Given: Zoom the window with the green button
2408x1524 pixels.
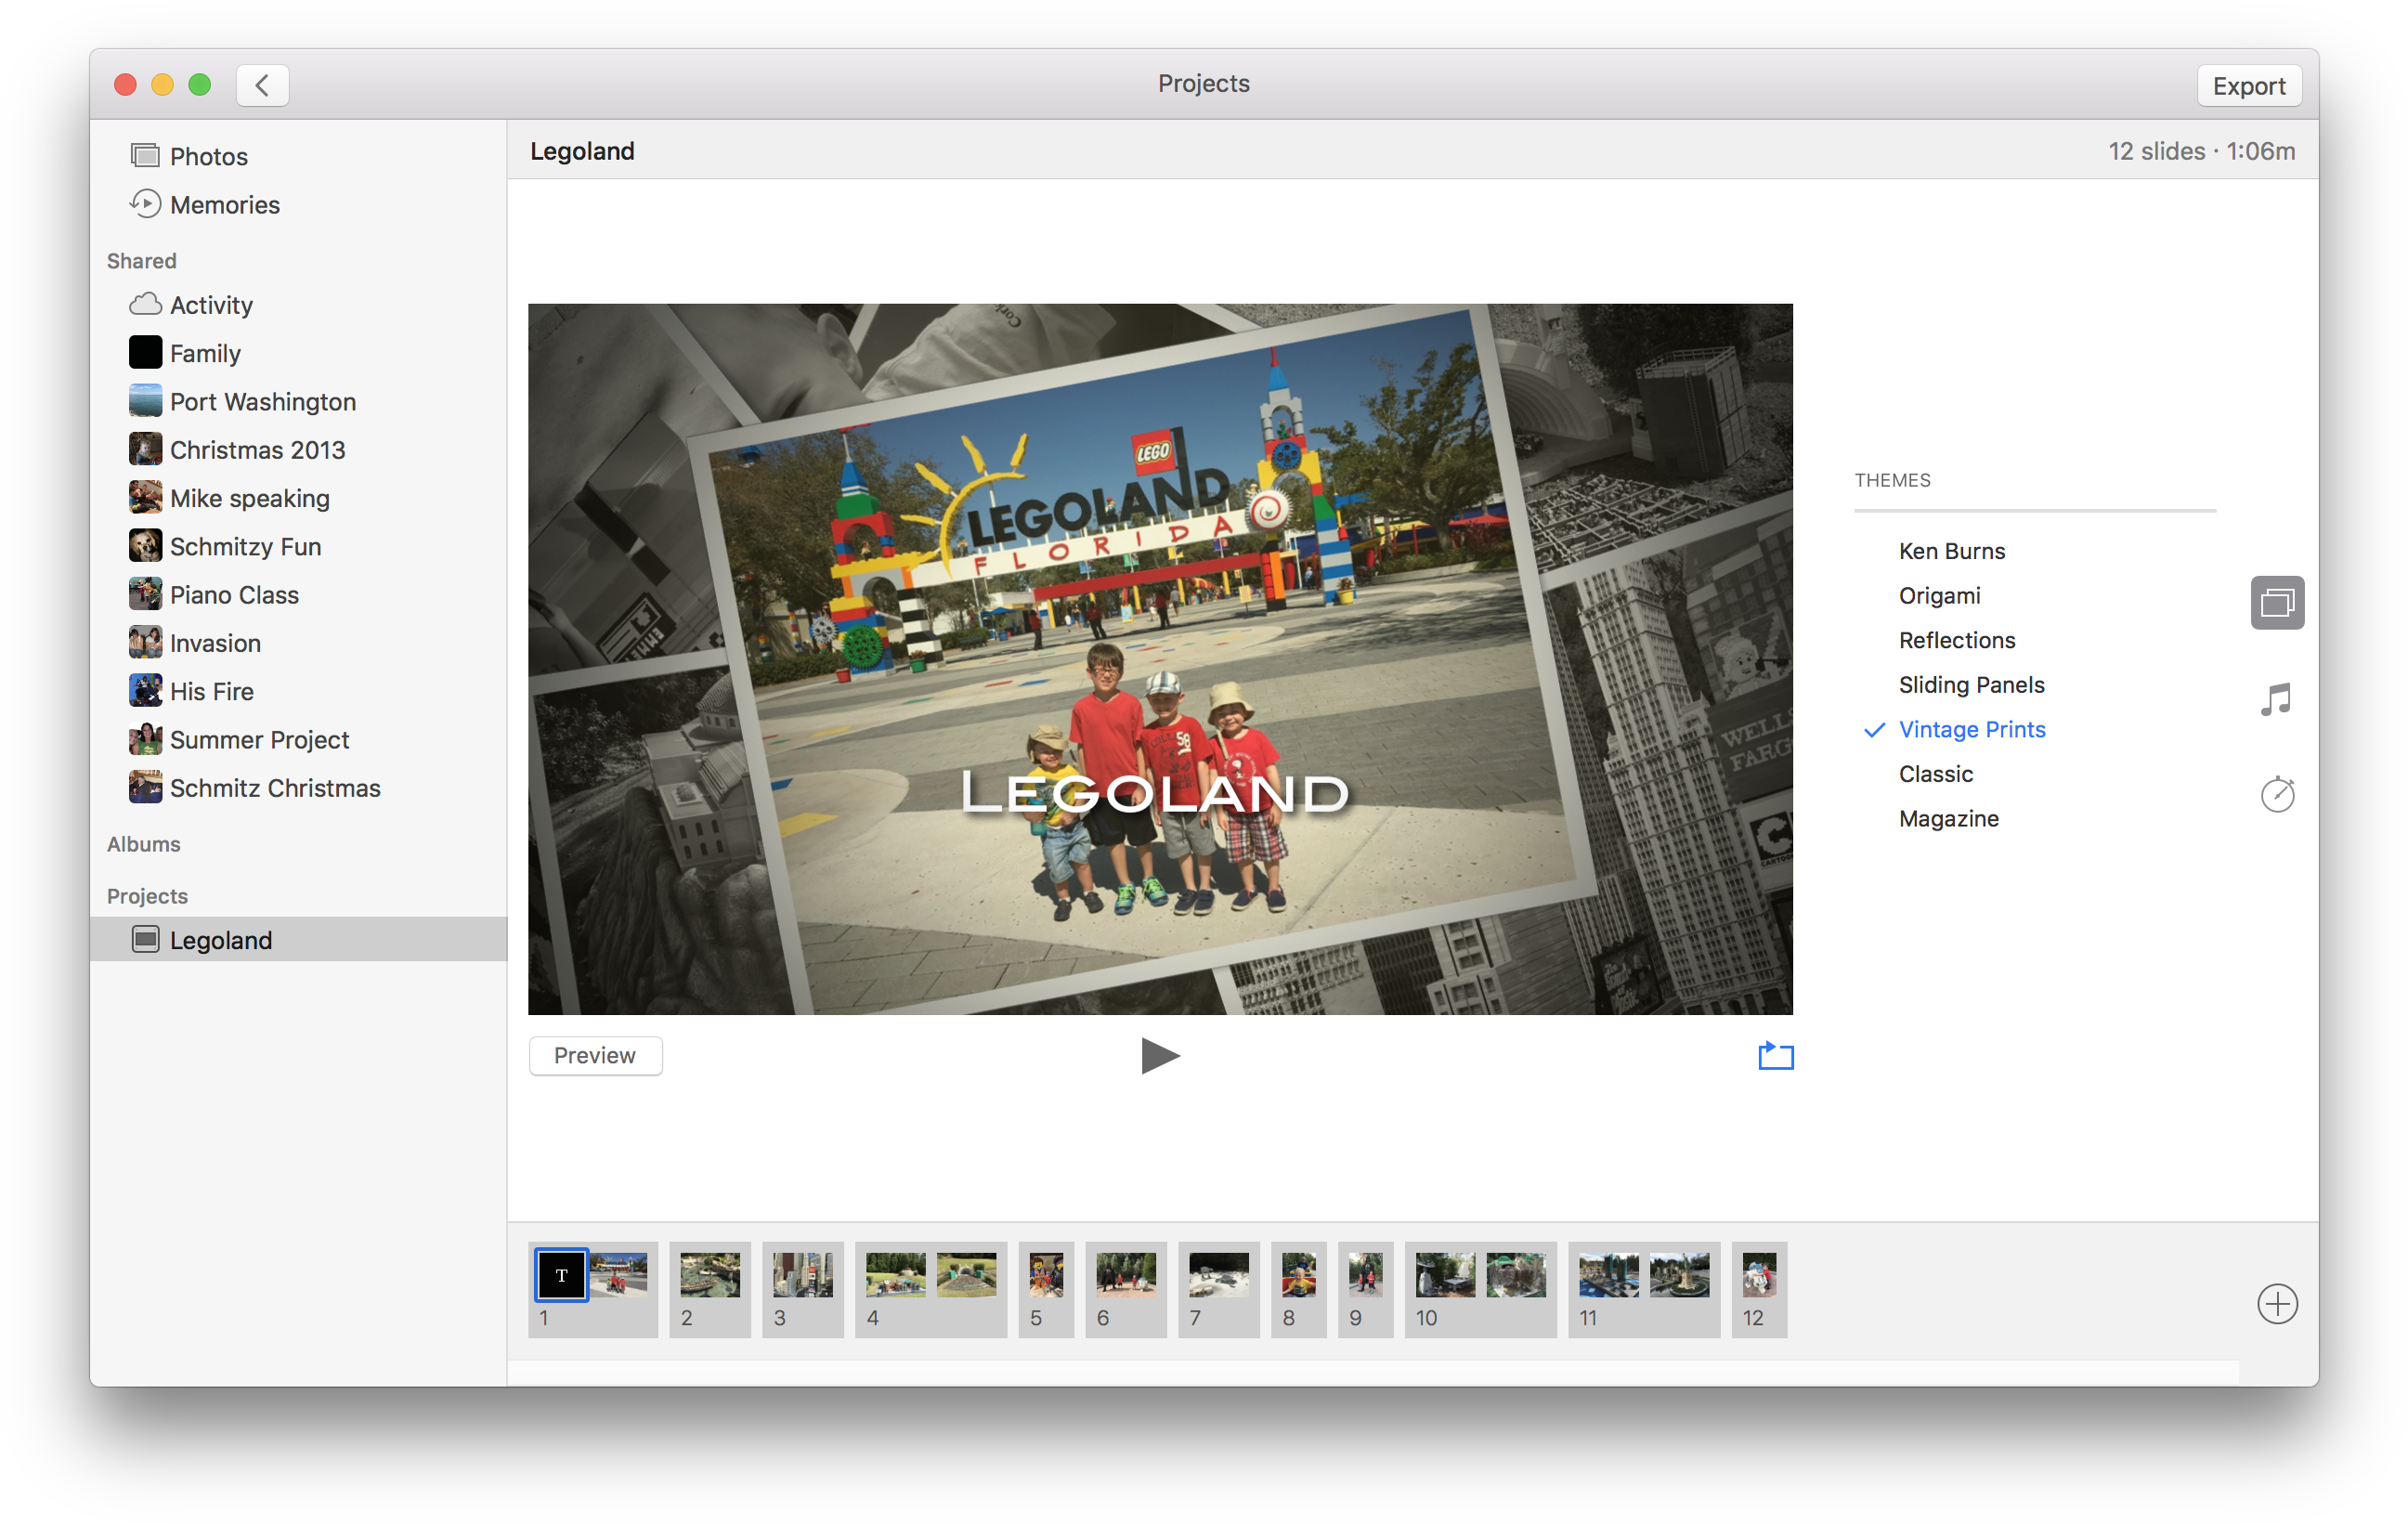Looking at the screenshot, I should click(200, 85).
